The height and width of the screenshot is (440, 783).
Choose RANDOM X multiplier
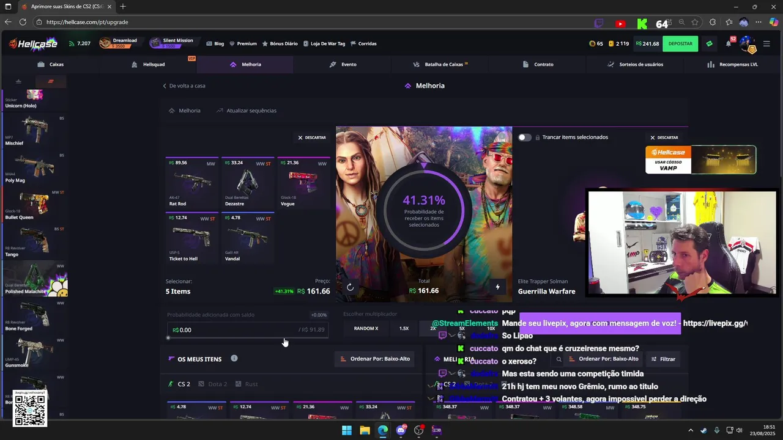pos(366,328)
